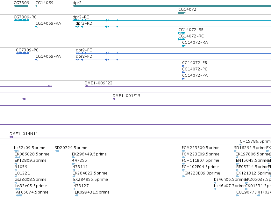Select the CG14069 gene label

click(x=44, y=3)
